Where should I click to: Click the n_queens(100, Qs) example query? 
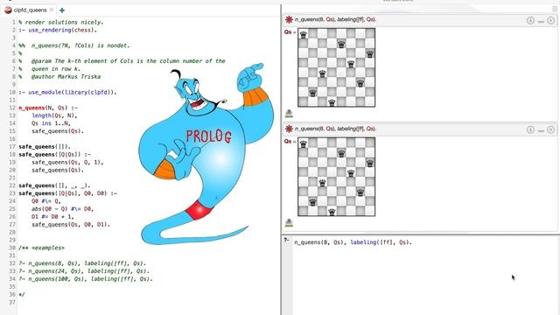[x=86, y=279]
